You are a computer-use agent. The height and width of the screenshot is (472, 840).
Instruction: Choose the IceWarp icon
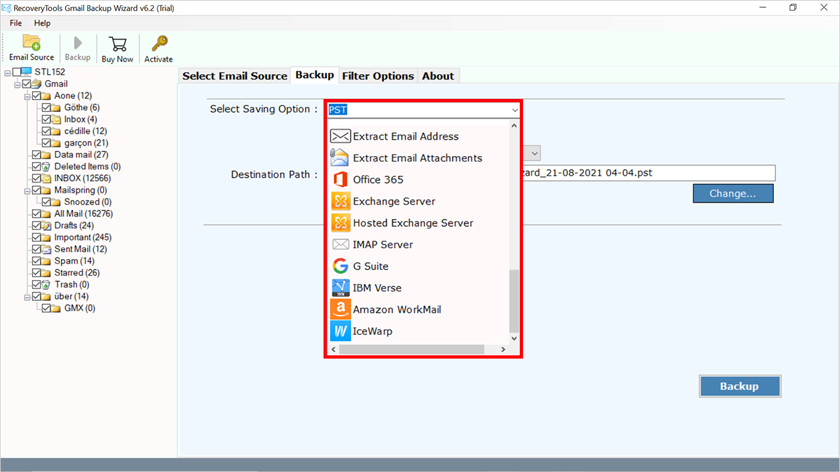[x=341, y=331]
